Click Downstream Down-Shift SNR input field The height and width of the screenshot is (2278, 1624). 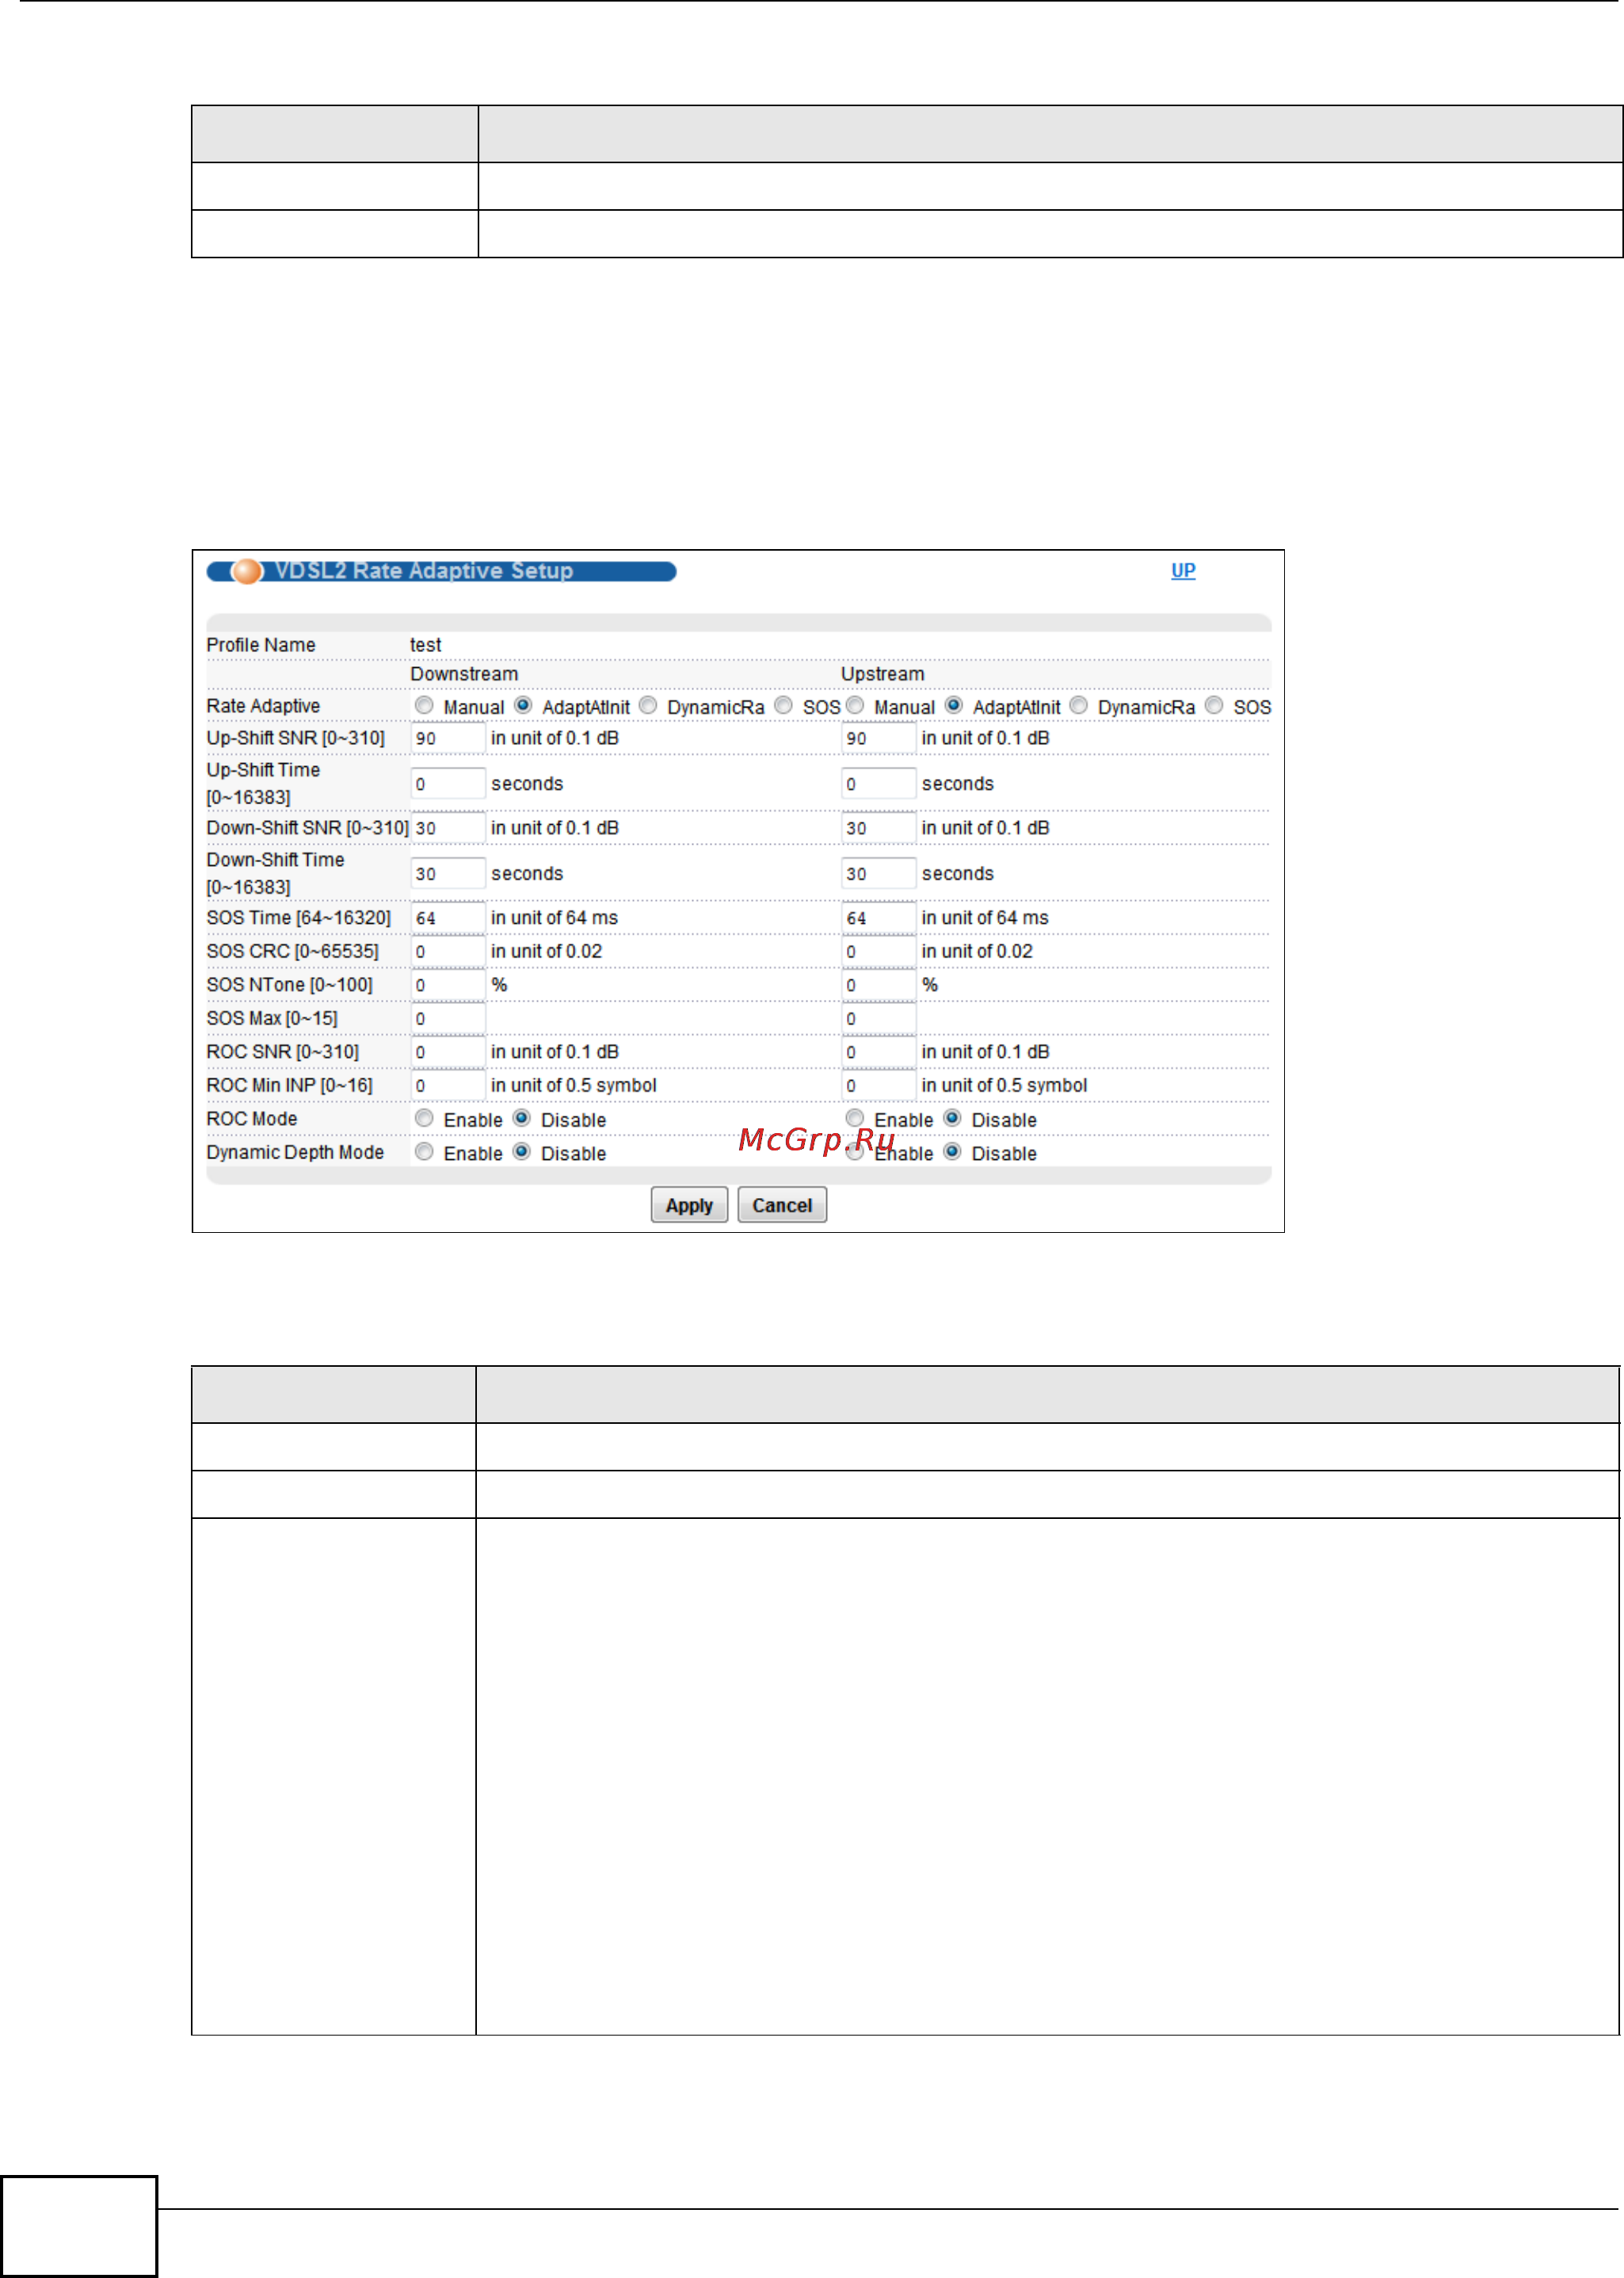448,828
